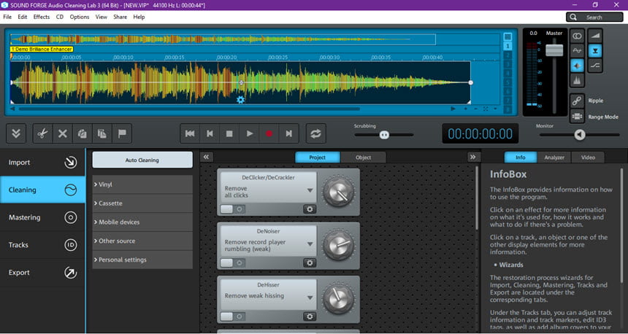628x334 pixels.
Task: Open the track list icon above track numbers
Action: (508, 36)
